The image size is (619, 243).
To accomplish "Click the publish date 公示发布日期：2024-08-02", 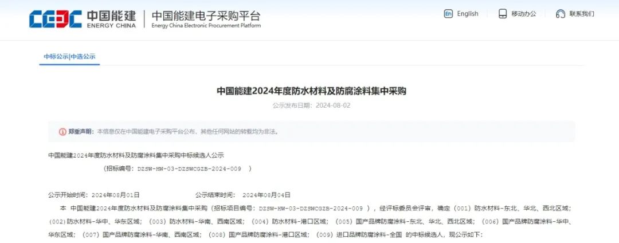I will tap(311, 105).
